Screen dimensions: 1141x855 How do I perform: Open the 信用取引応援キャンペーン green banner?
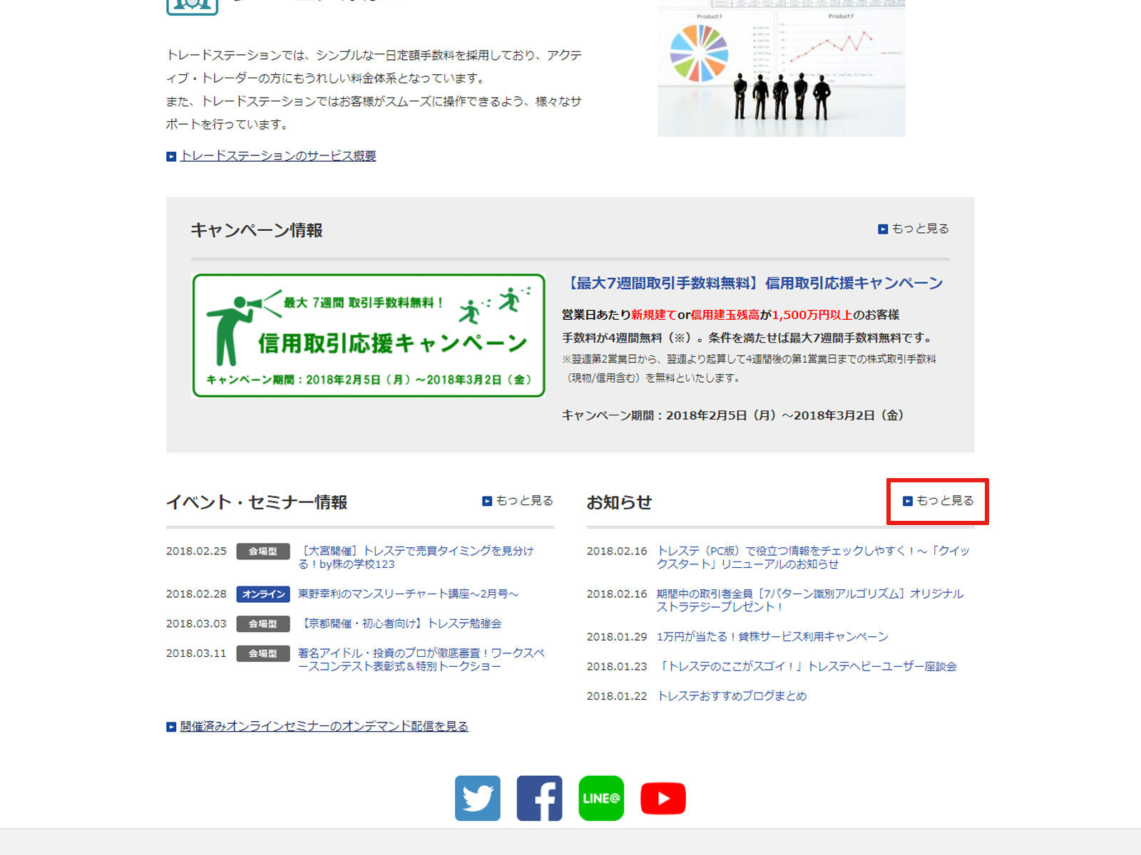(369, 335)
